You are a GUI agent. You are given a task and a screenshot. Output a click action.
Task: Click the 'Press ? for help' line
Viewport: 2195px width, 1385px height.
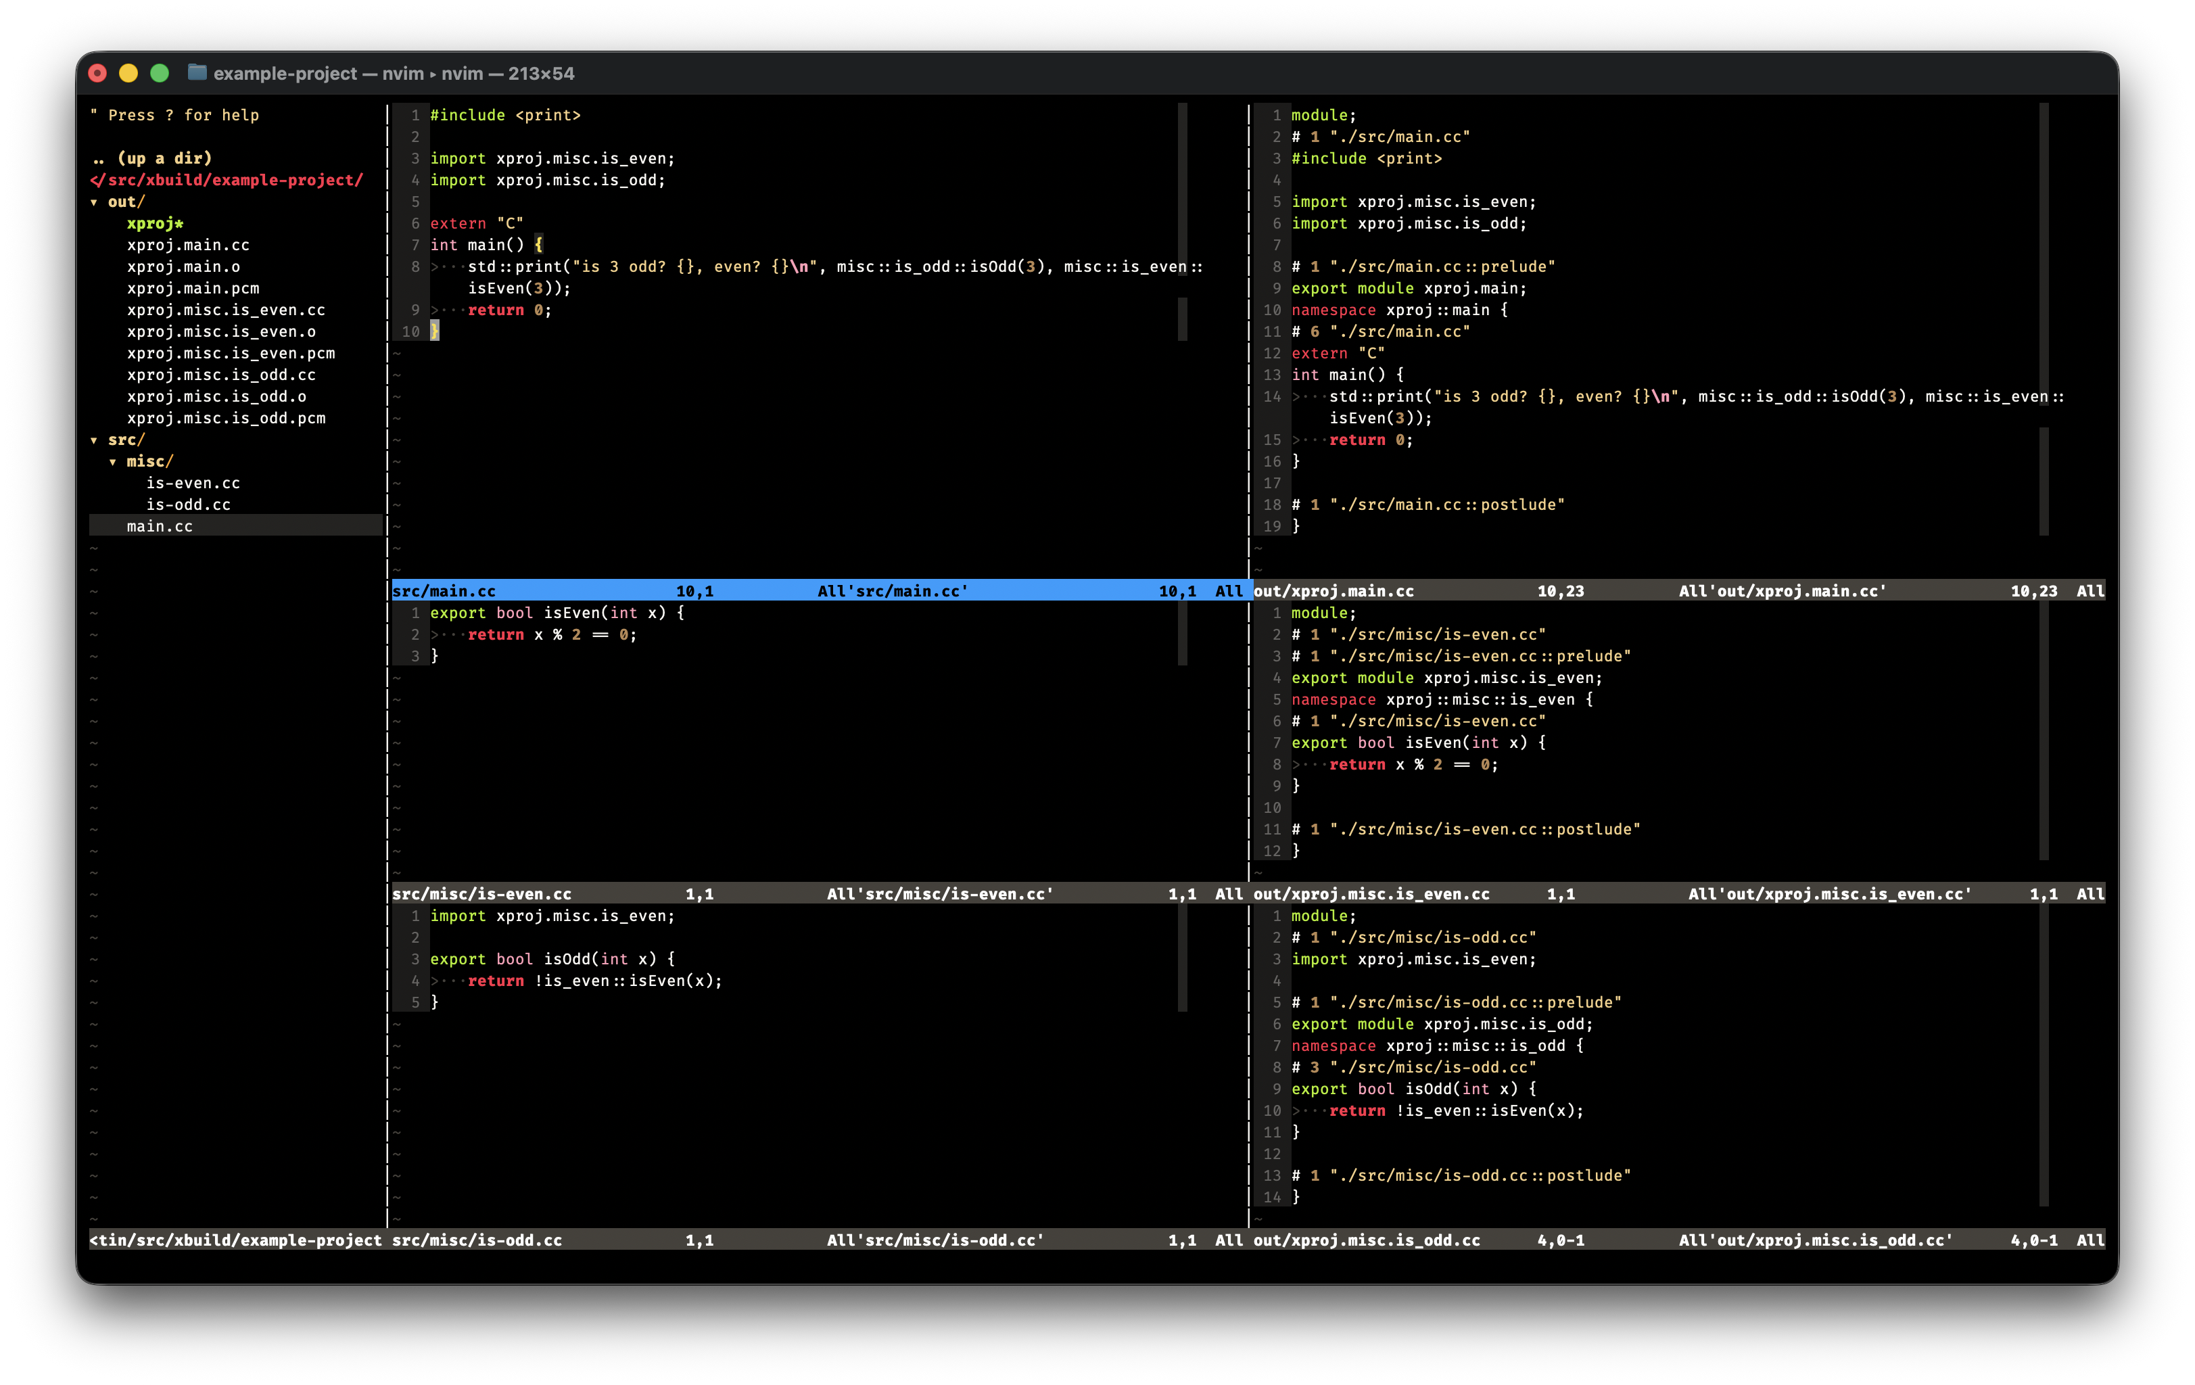click(x=174, y=116)
